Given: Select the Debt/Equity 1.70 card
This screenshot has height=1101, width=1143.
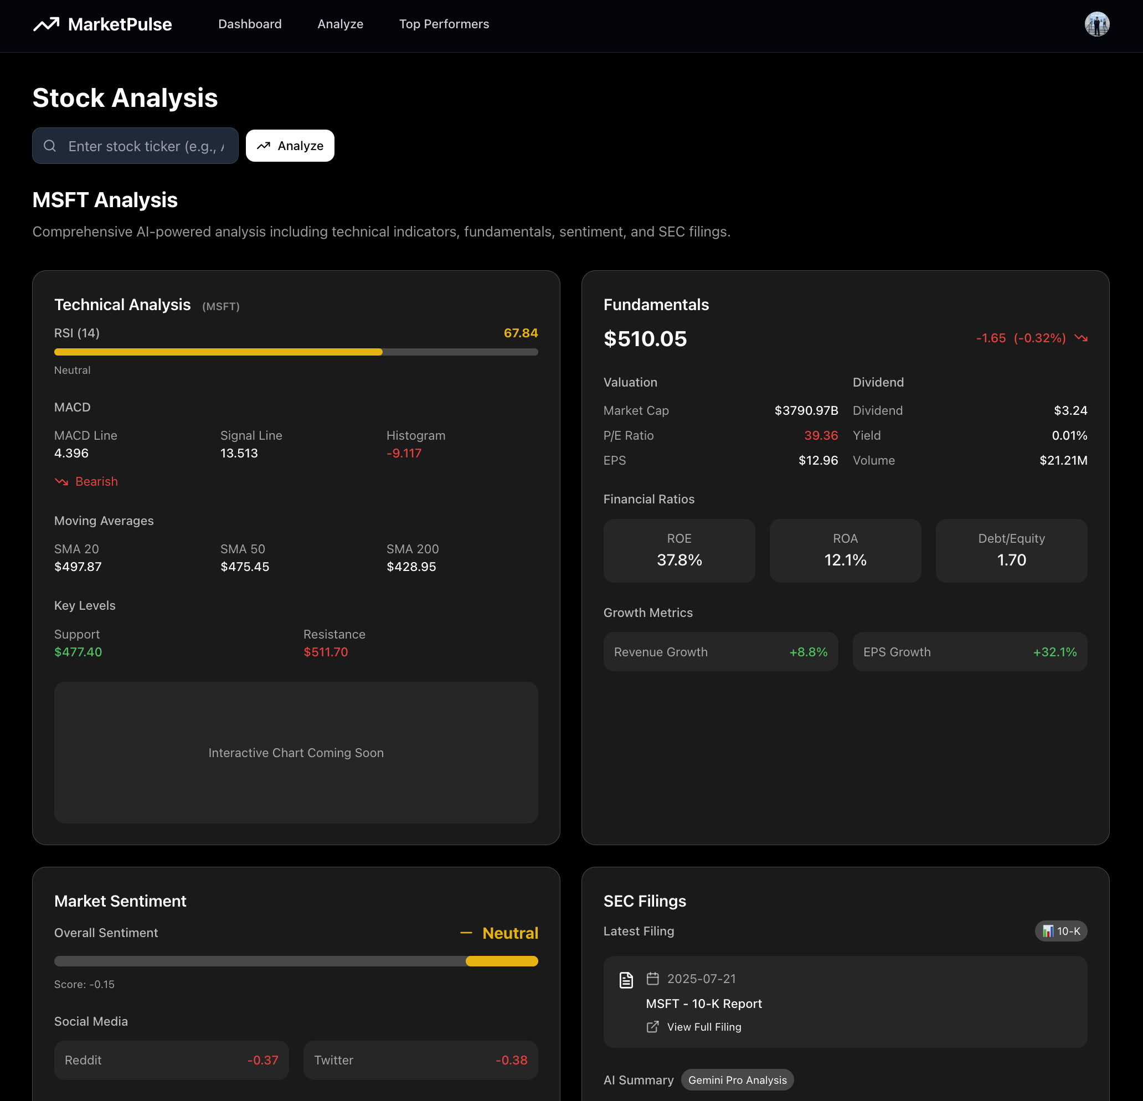Looking at the screenshot, I should 1011,550.
